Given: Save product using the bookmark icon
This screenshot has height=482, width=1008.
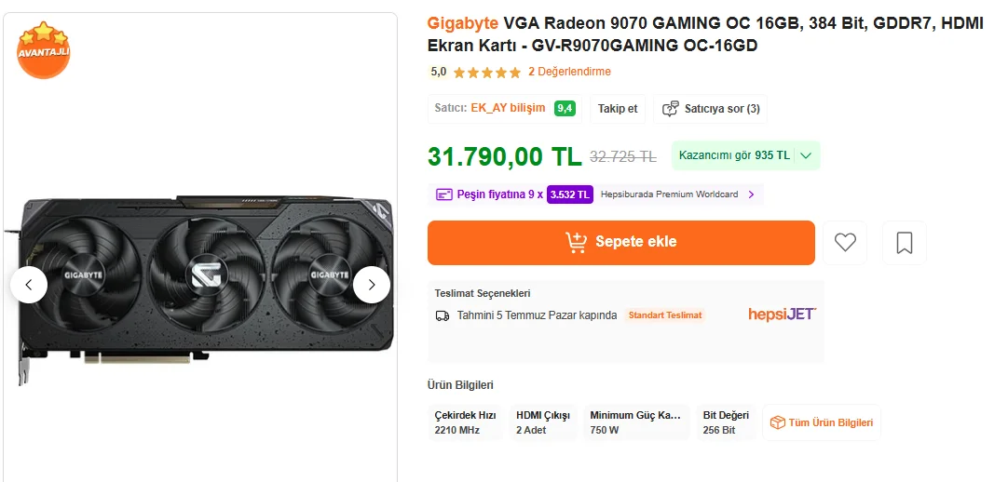Looking at the screenshot, I should [x=904, y=243].
